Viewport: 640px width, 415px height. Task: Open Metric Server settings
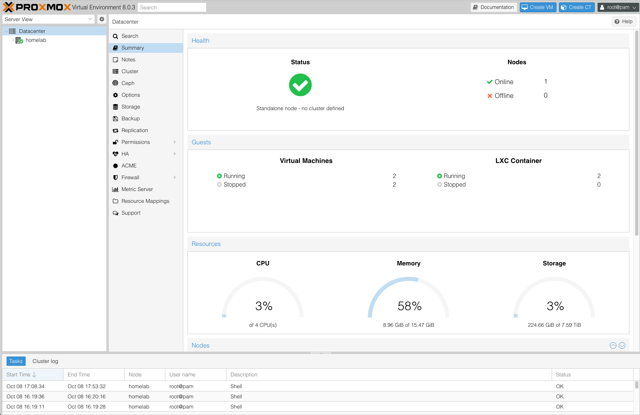tap(146, 189)
